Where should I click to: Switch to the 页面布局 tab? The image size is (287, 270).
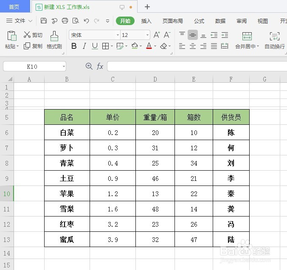click(x=173, y=21)
